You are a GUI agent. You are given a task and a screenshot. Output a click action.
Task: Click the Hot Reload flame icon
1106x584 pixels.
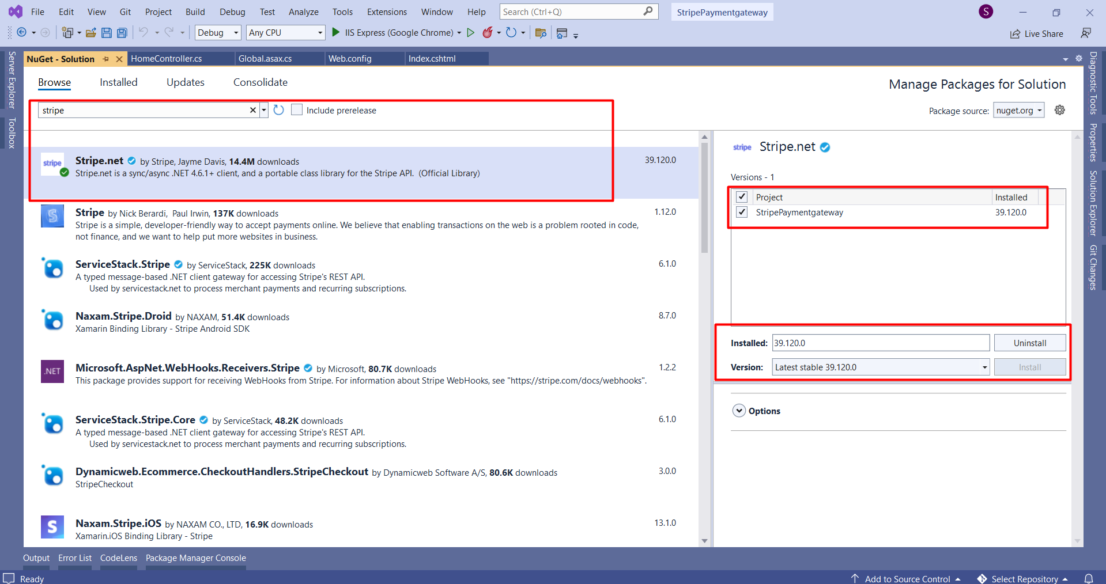(488, 32)
